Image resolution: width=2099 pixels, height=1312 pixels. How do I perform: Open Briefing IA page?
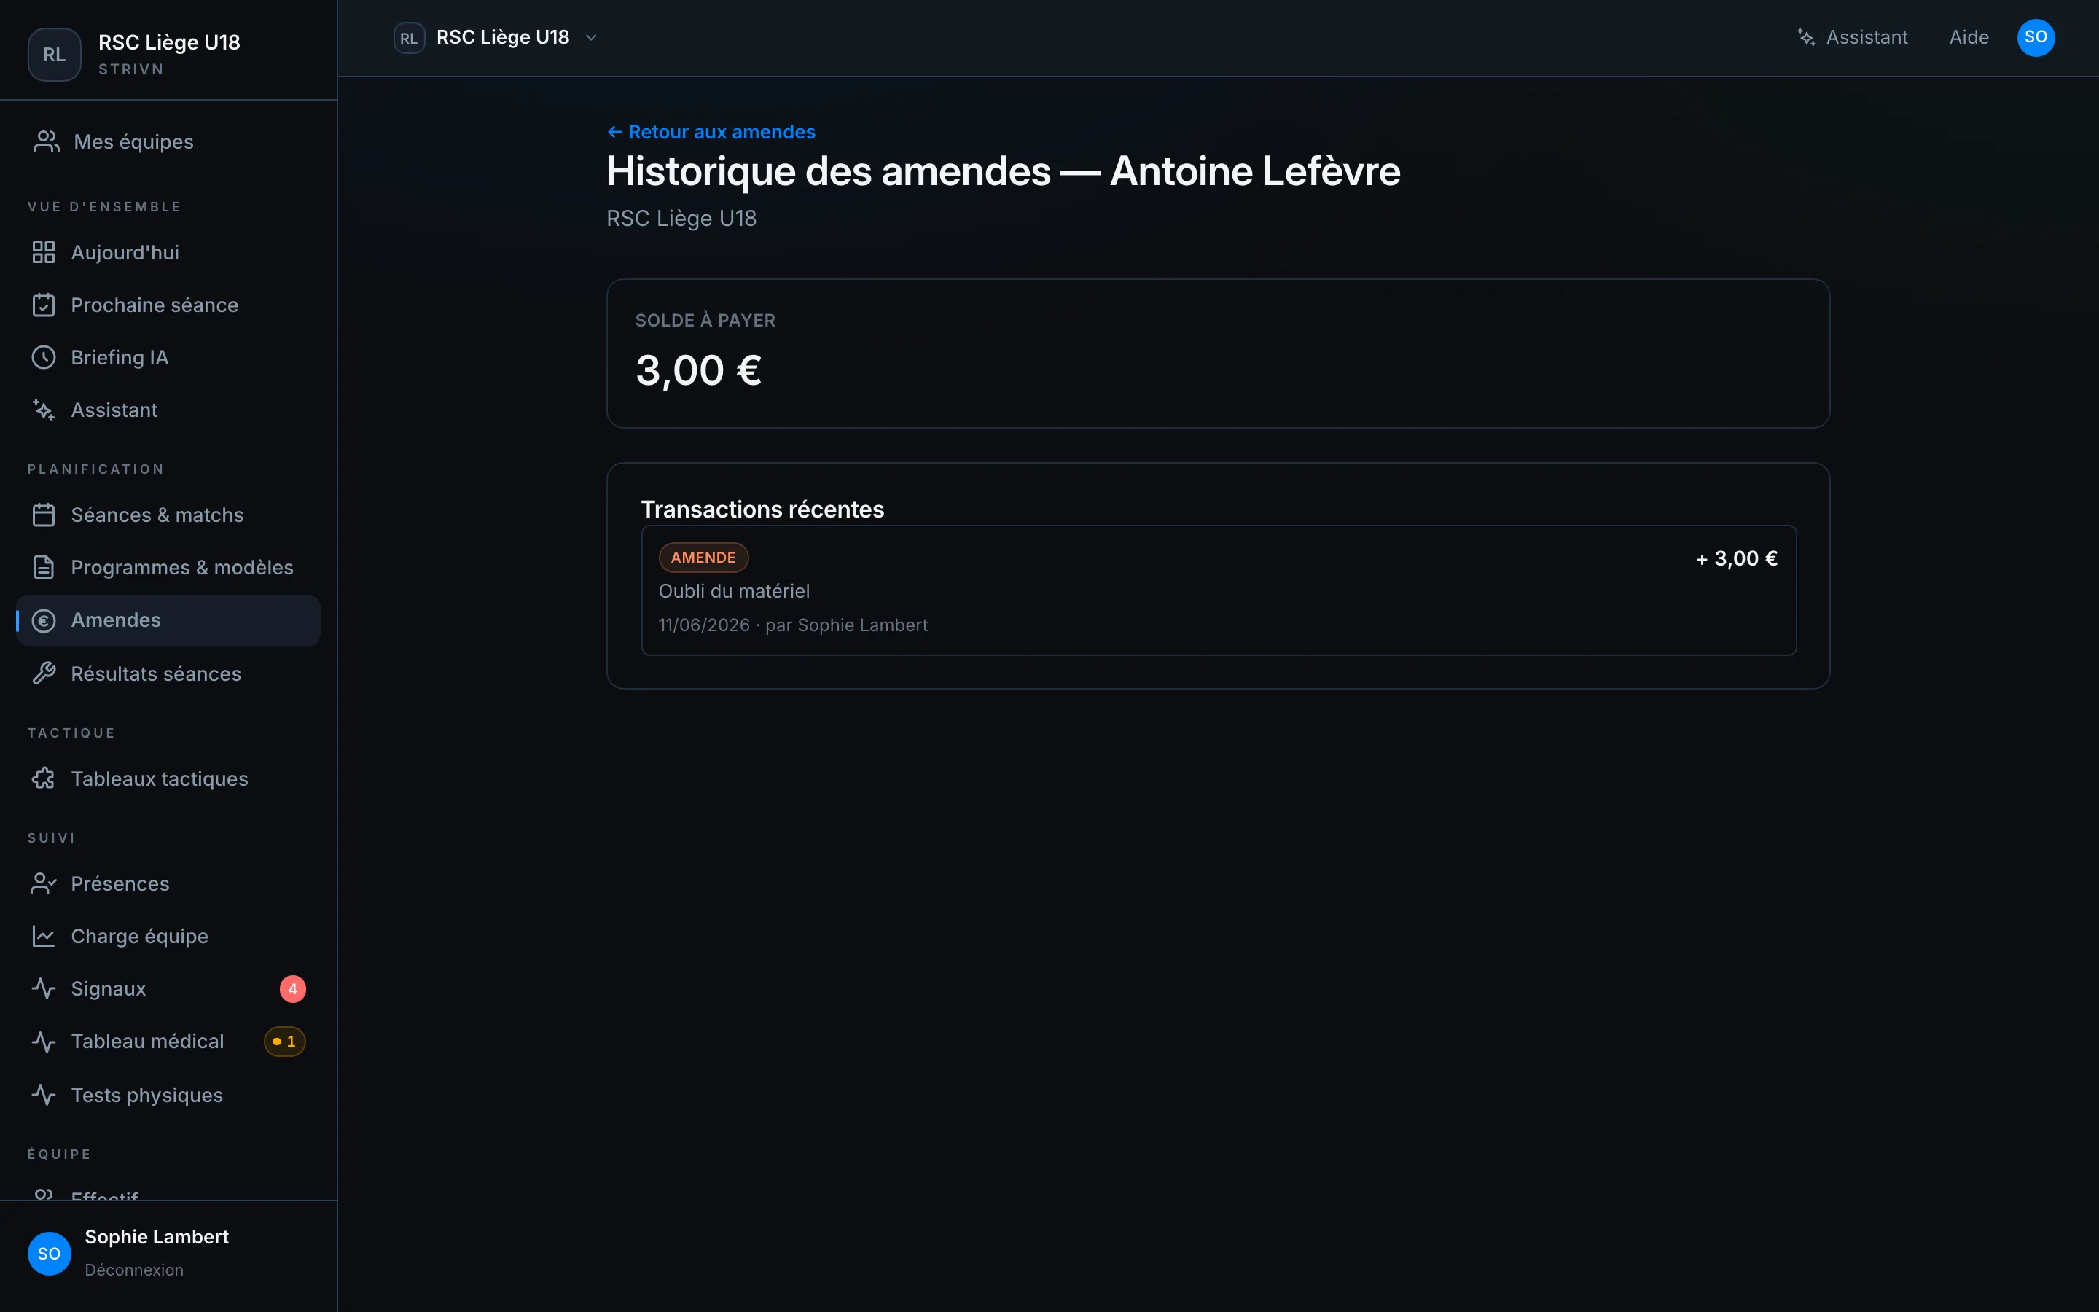[x=168, y=357]
